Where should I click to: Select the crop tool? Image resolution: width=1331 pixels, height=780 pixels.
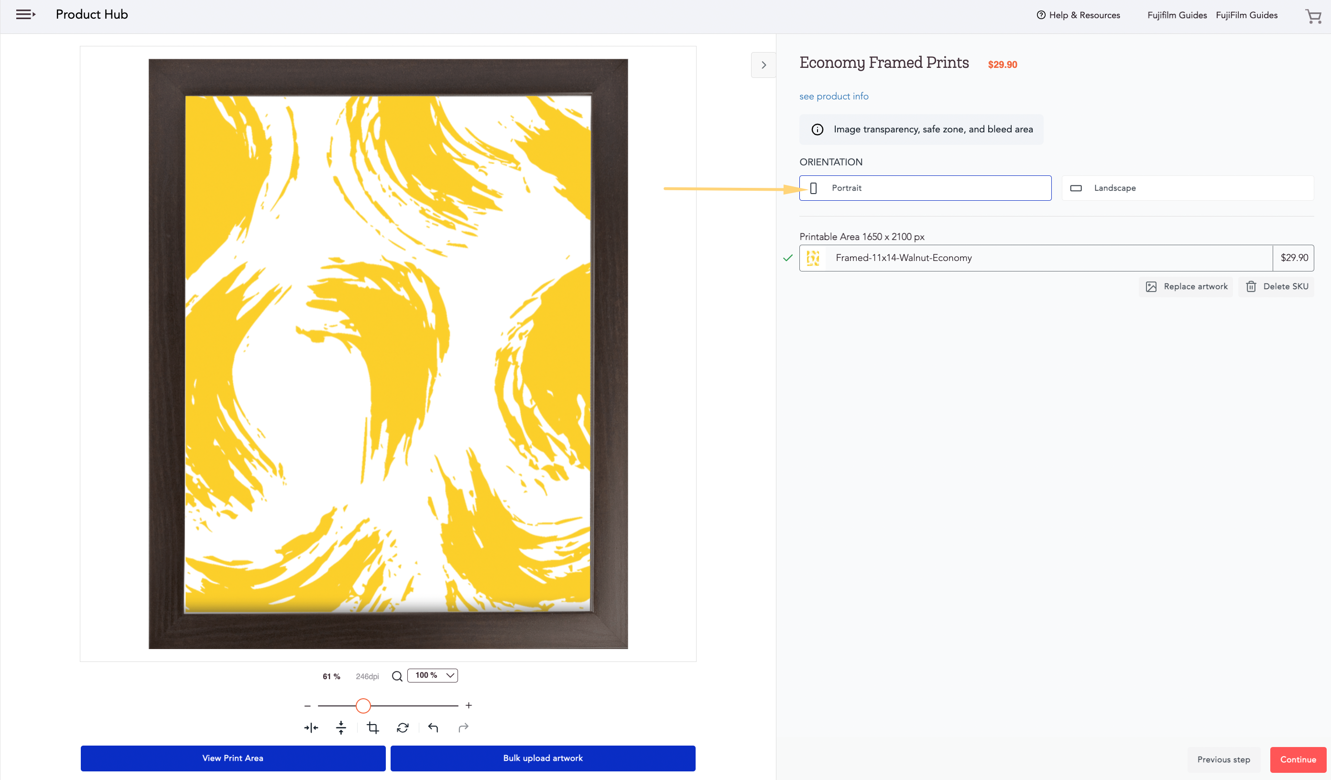point(373,728)
